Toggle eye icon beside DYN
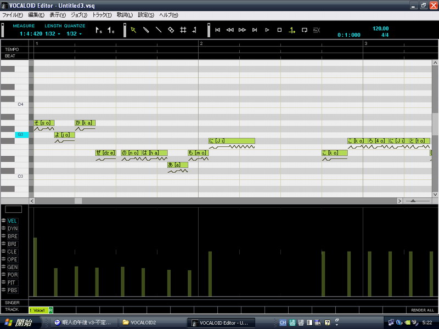The height and width of the screenshot is (329, 439). coord(4,228)
